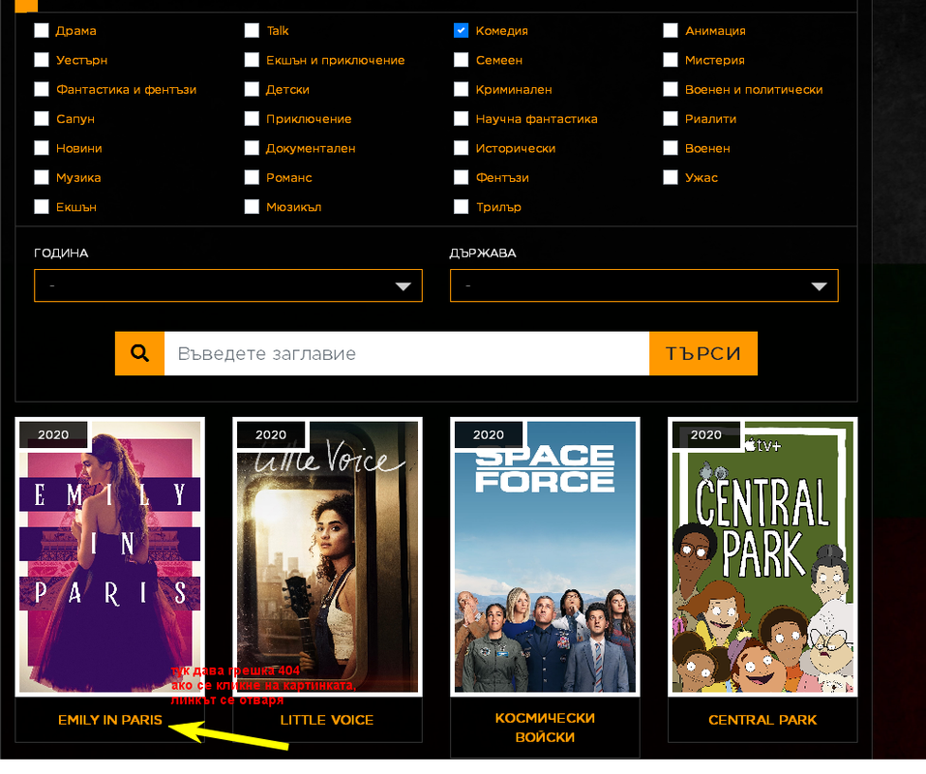Tick the Сапун genre checkbox

point(42,119)
